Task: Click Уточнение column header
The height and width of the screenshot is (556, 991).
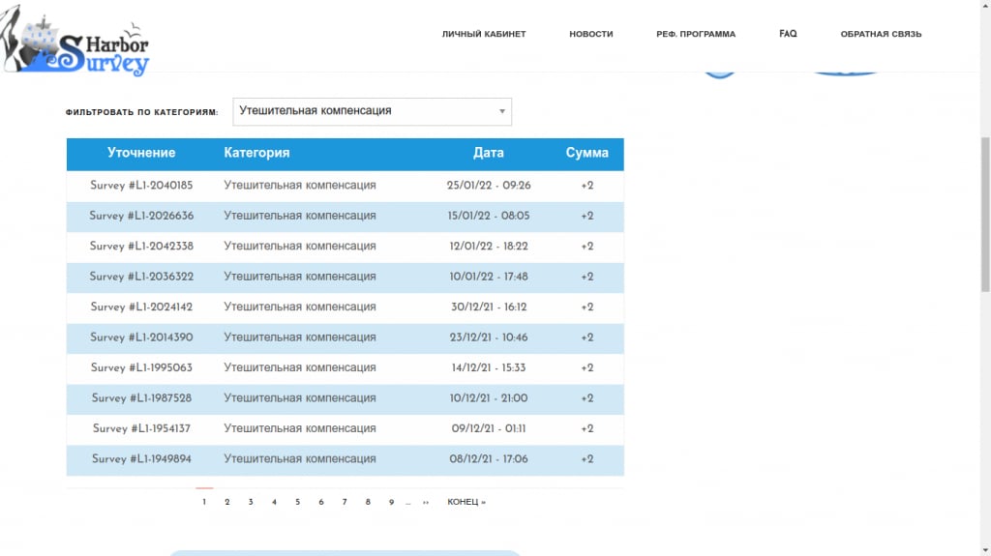Action: [x=141, y=153]
